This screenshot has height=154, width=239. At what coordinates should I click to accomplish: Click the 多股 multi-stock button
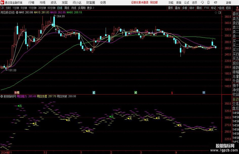pyautogui.click(x=185, y=8)
